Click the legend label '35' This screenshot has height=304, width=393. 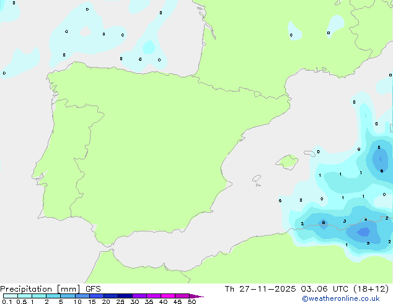149,302
